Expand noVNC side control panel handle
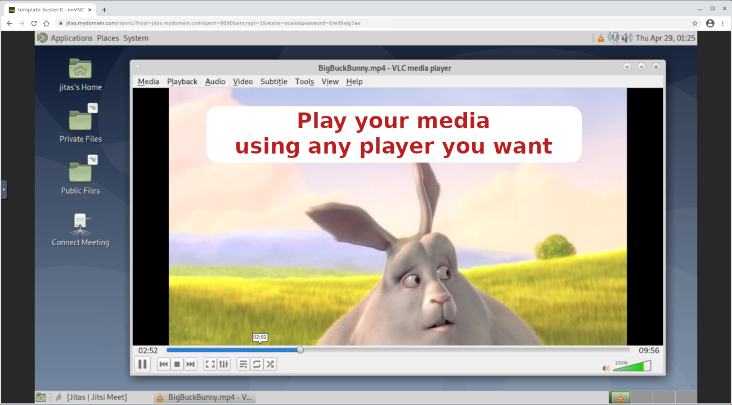 (4, 190)
